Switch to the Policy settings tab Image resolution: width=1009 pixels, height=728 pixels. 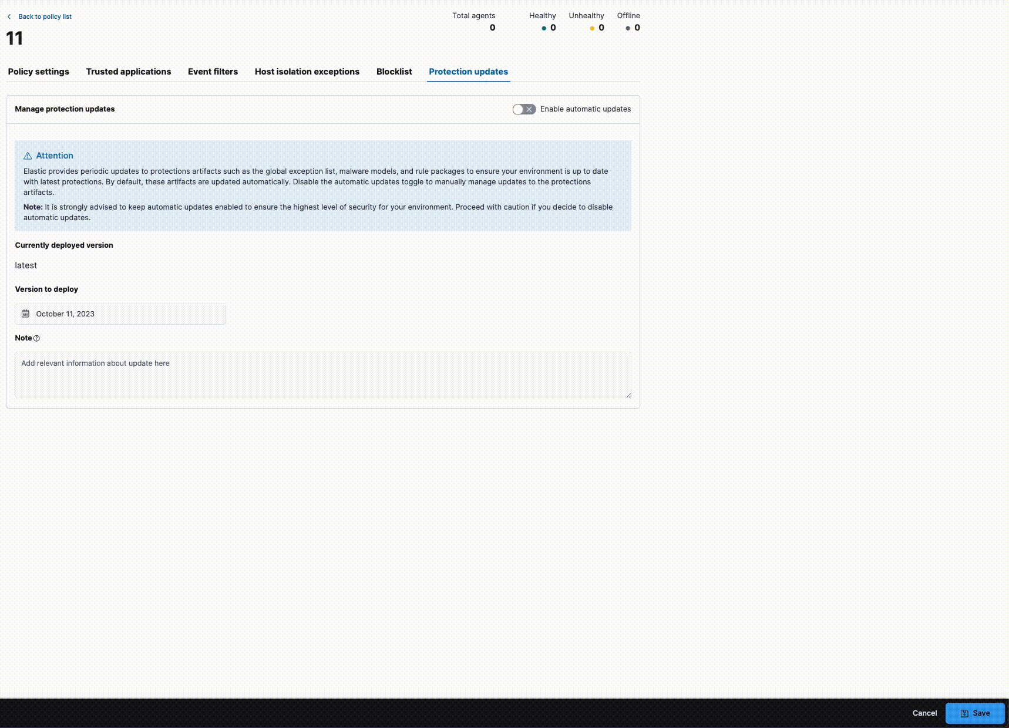[x=38, y=72]
